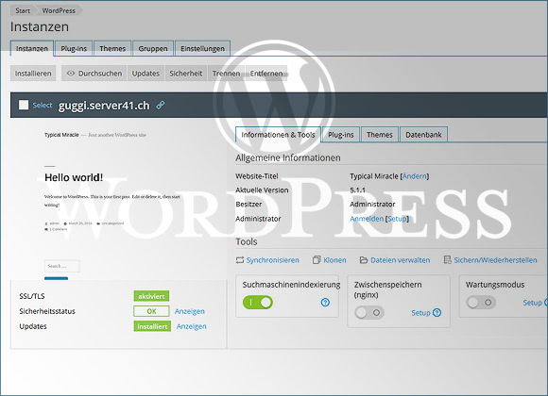Click the Dateien verwalten link

click(401, 260)
